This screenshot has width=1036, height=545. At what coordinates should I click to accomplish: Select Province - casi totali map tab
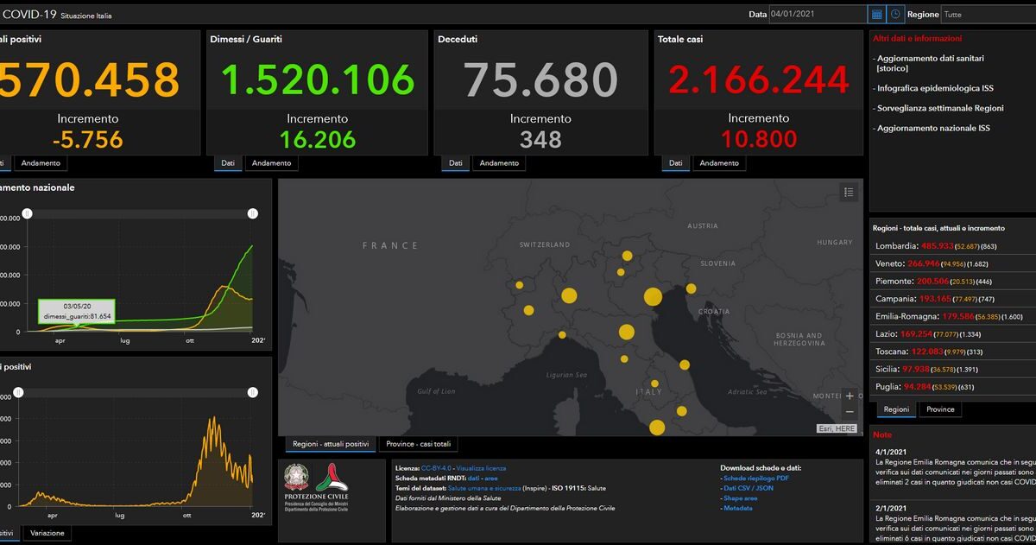(x=418, y=444)
